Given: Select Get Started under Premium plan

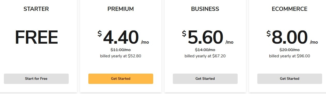Looking at the screenshot, I should pos(121,79).
